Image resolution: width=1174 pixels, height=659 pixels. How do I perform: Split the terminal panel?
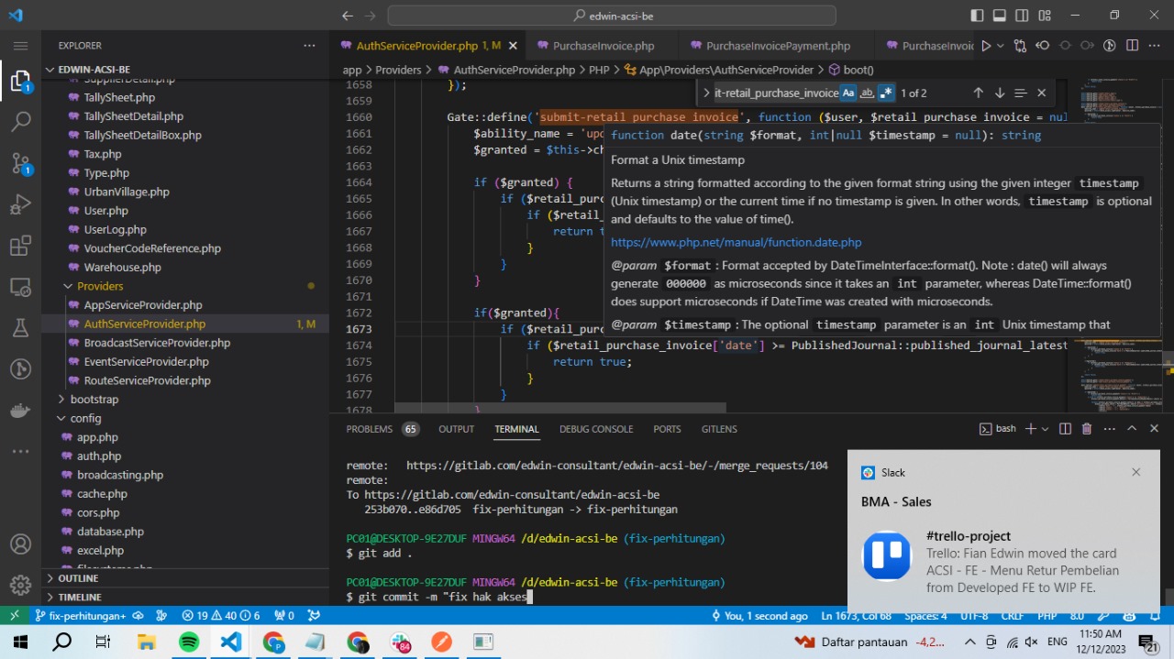tap(1065, 429)
